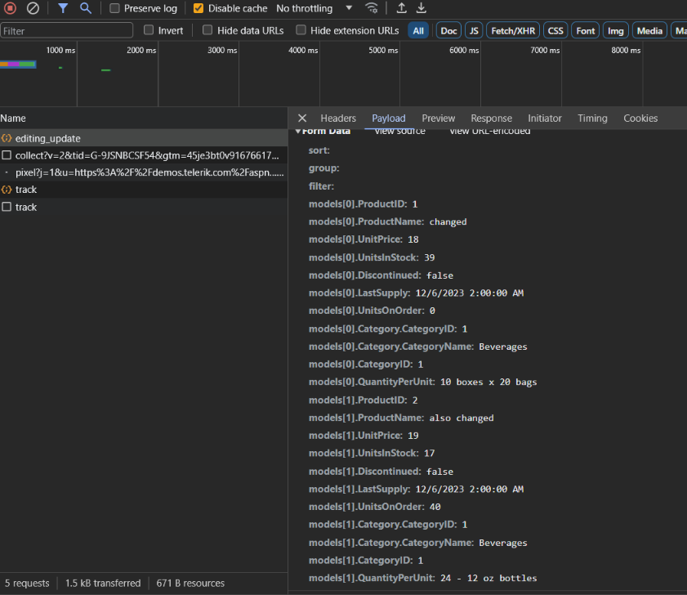
Task: Filter requests by Fetch/XHR type
Action: (x=512, y=30)
